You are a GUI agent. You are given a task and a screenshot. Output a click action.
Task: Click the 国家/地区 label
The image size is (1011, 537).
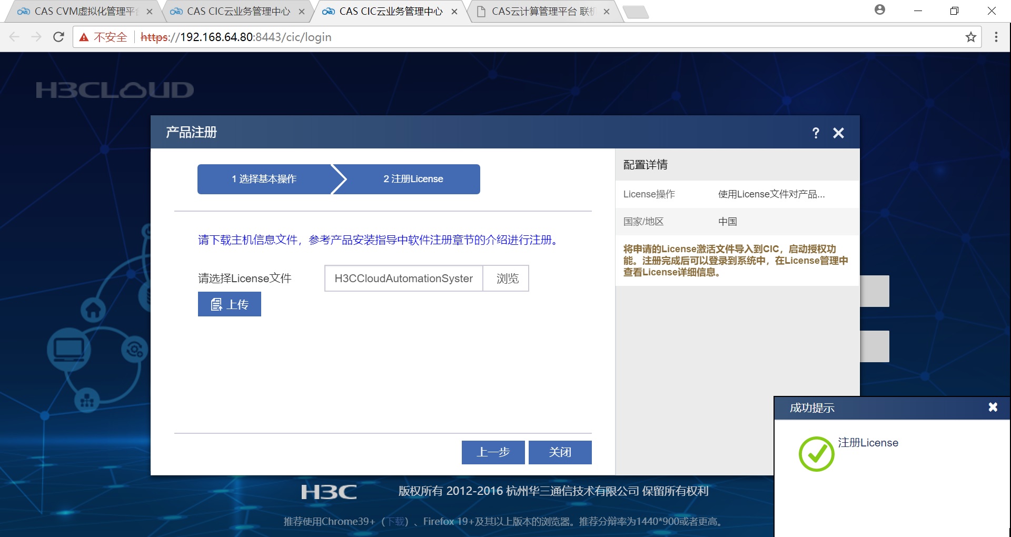pyautogui.click(x=643, y=222)
